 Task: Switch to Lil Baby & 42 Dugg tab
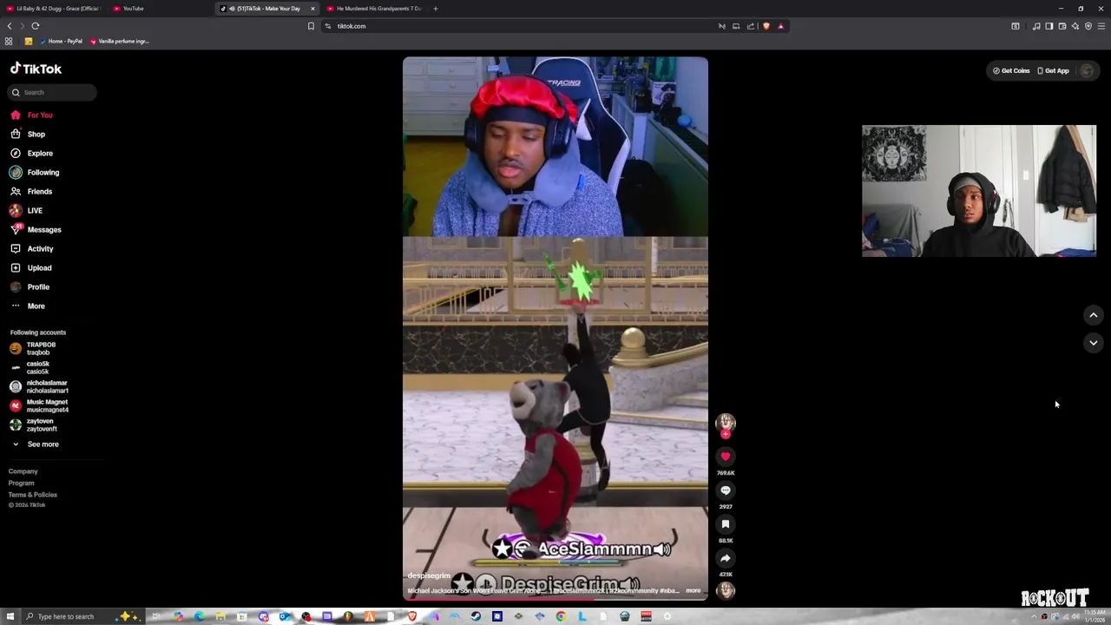pos(52,9)
